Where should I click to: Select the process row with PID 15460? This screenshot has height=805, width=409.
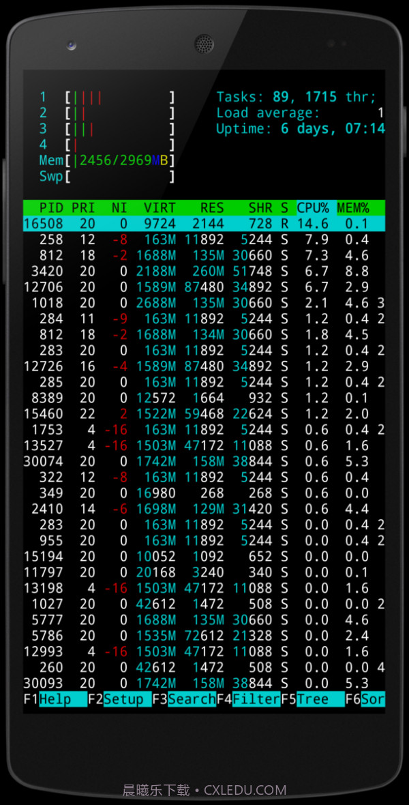(203, 413)
